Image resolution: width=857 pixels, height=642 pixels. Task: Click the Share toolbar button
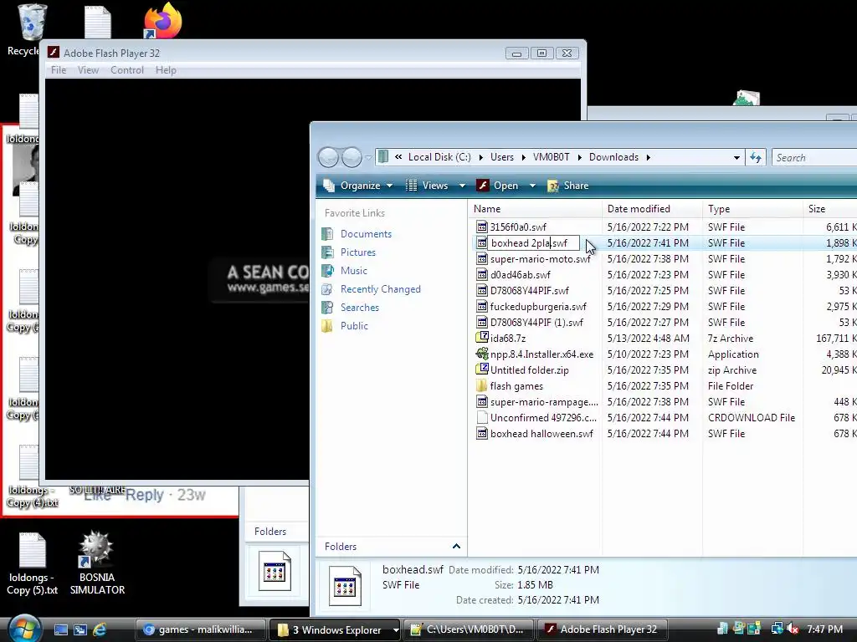568,186
